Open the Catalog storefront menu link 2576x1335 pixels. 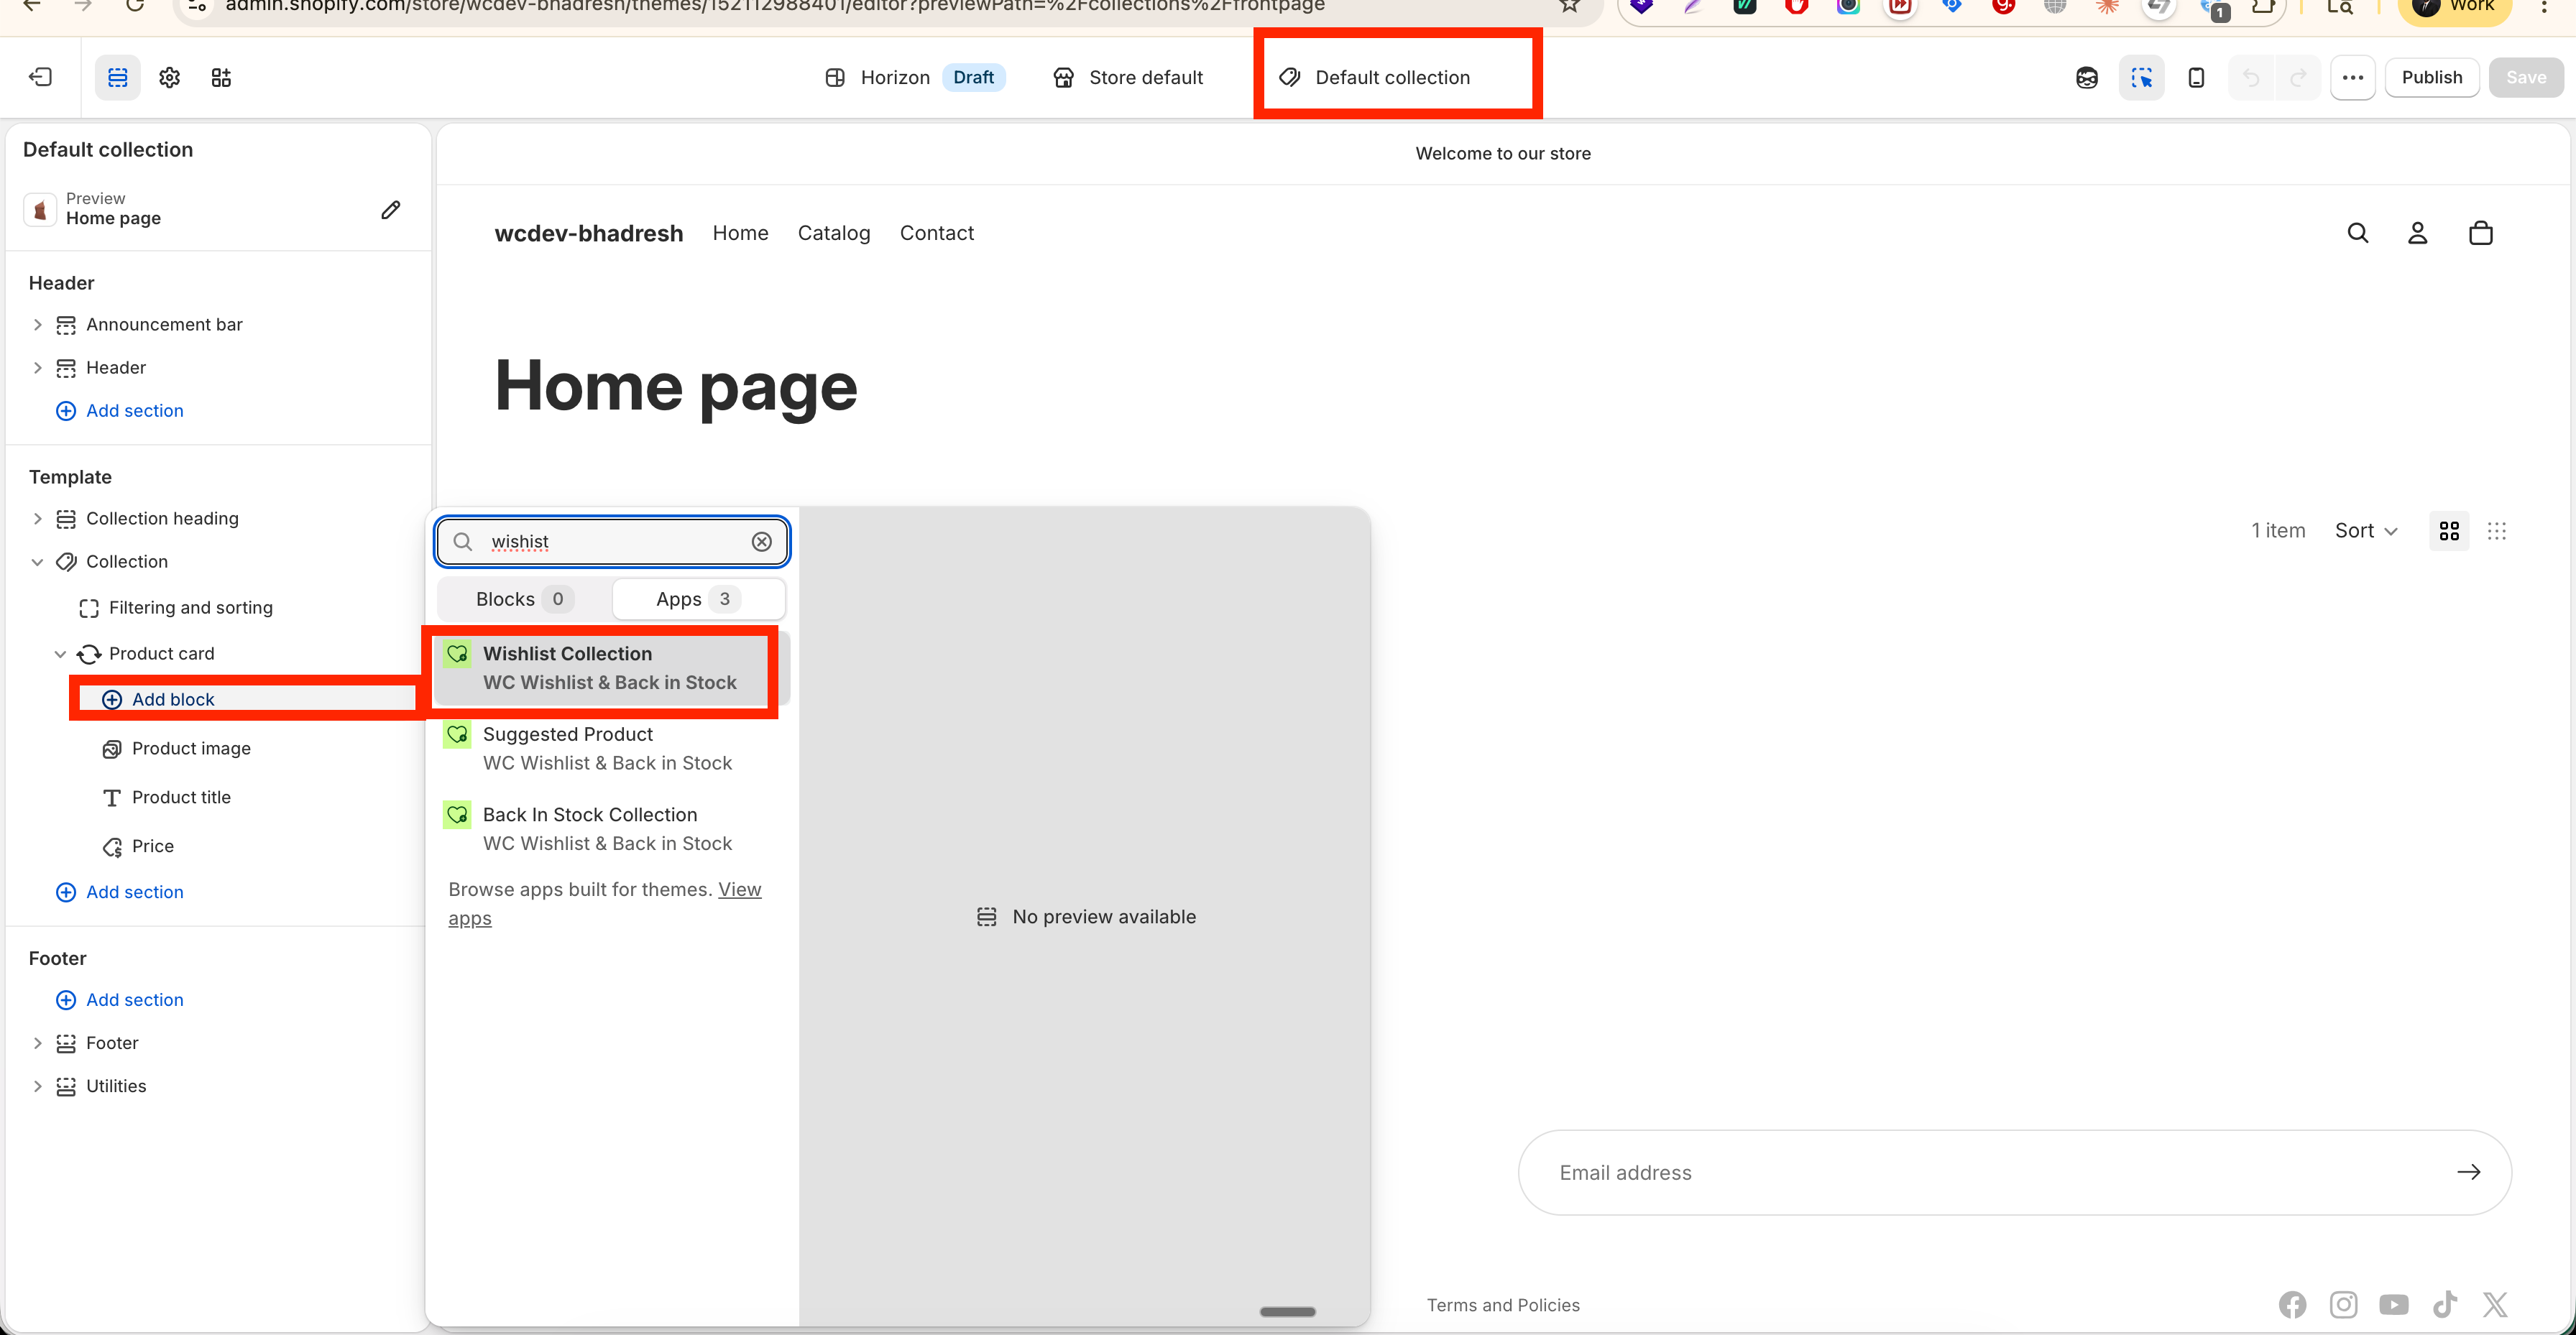pos(834,233)
